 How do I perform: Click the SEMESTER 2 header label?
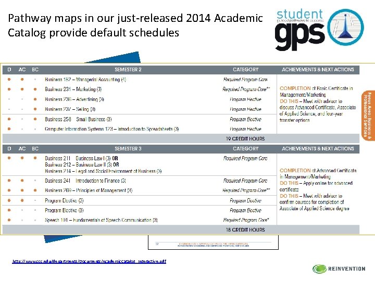[128, 70]
